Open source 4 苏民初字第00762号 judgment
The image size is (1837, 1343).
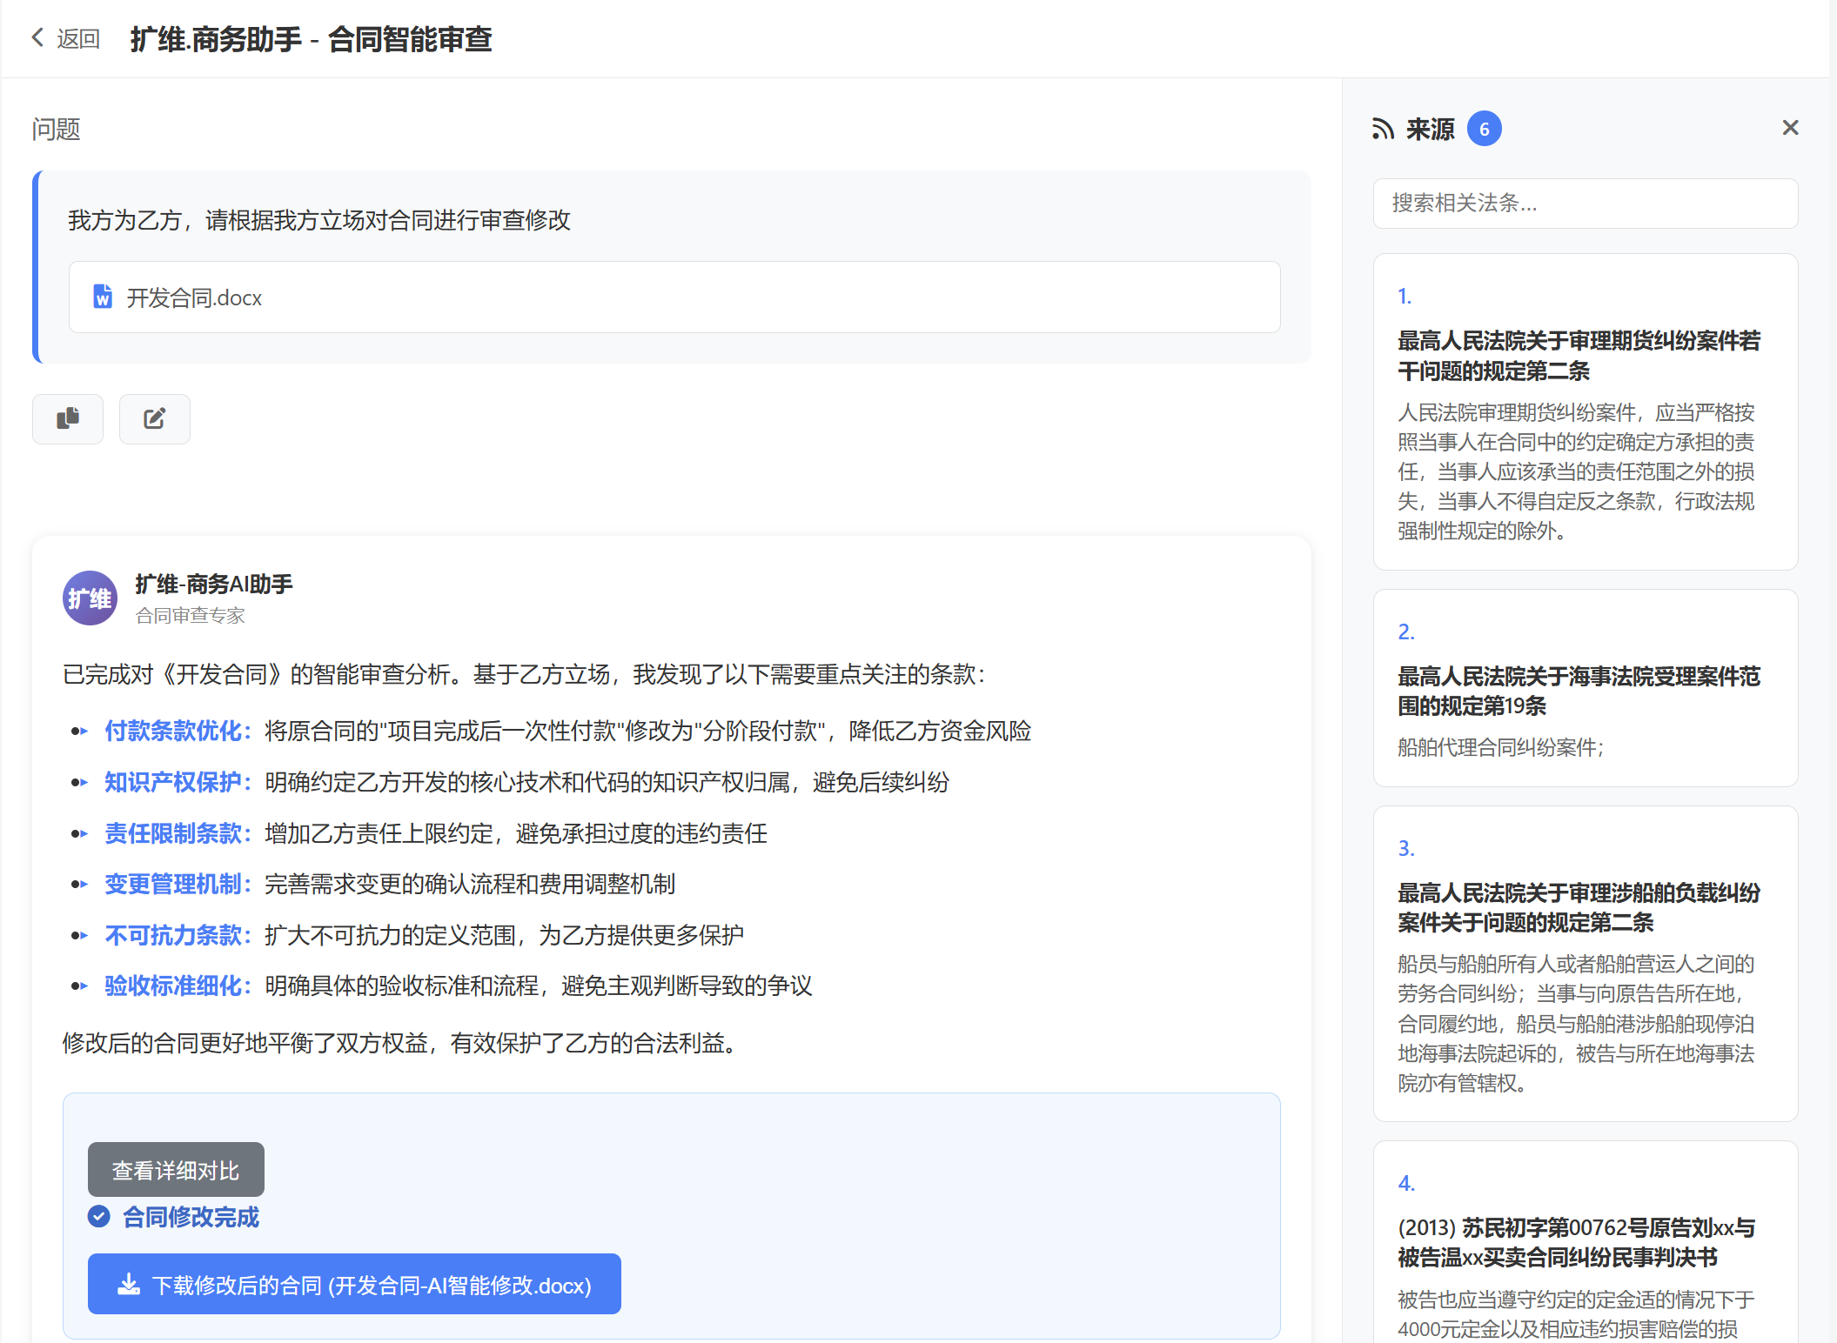[x=1576, y=1242]
